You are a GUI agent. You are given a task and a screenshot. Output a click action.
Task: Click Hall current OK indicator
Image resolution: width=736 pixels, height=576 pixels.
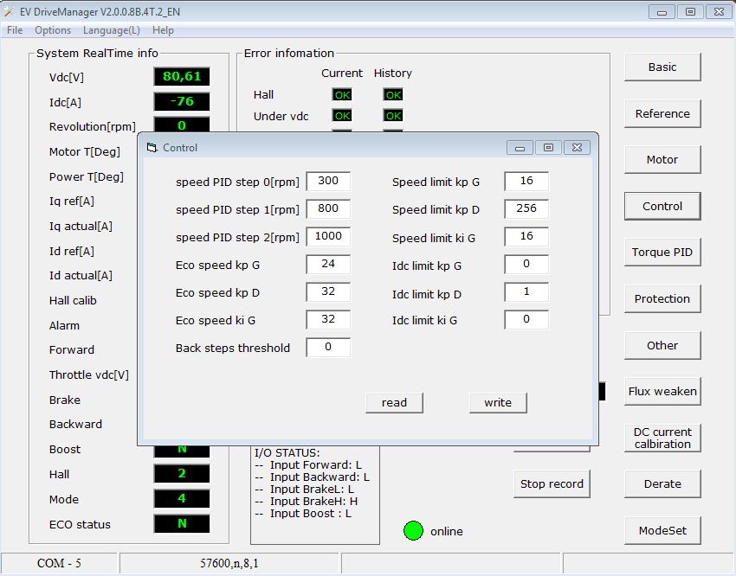tap(342, 94)
